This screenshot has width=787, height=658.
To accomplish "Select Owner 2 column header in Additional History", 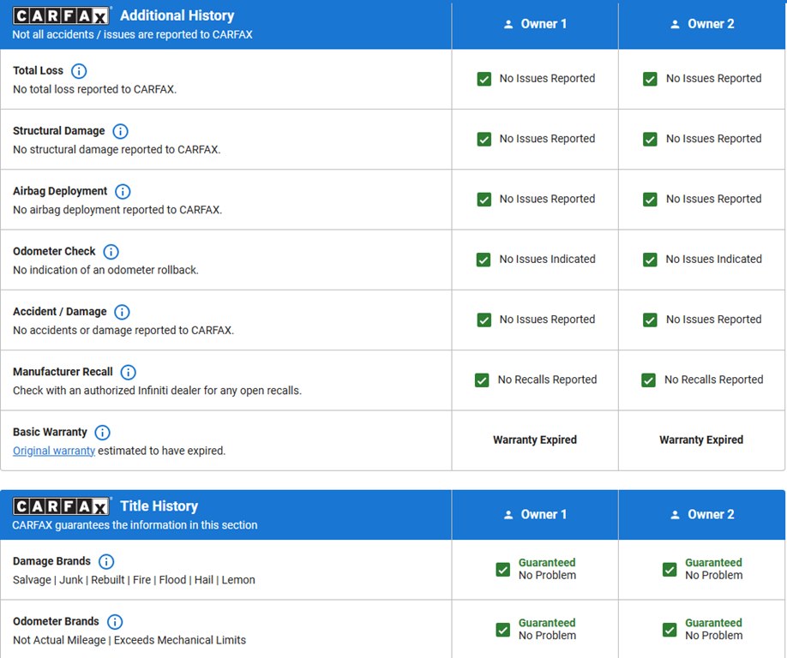I will pyautogui.click(x=701, y=24).
